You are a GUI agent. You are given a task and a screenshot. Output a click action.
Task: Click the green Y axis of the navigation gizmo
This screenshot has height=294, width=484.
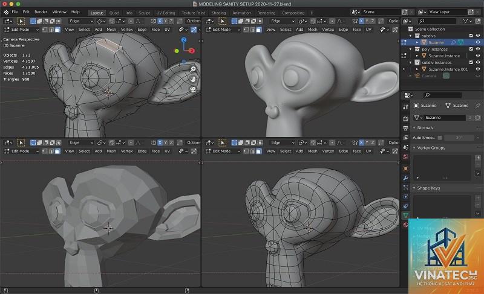pyautogui.click(x=177, y=51)
